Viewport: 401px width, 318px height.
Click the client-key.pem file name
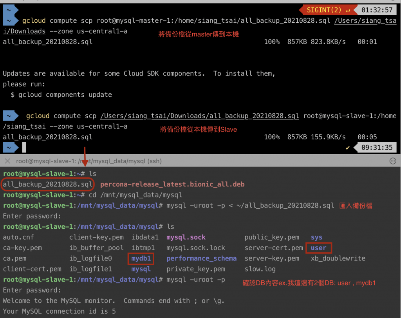tap(96, 237)
